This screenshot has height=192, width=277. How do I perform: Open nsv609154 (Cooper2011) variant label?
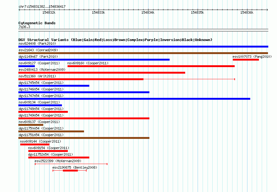49,148
